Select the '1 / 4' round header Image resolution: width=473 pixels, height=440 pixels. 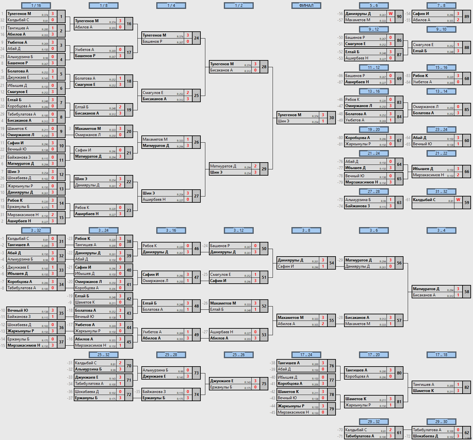point(171,6)
